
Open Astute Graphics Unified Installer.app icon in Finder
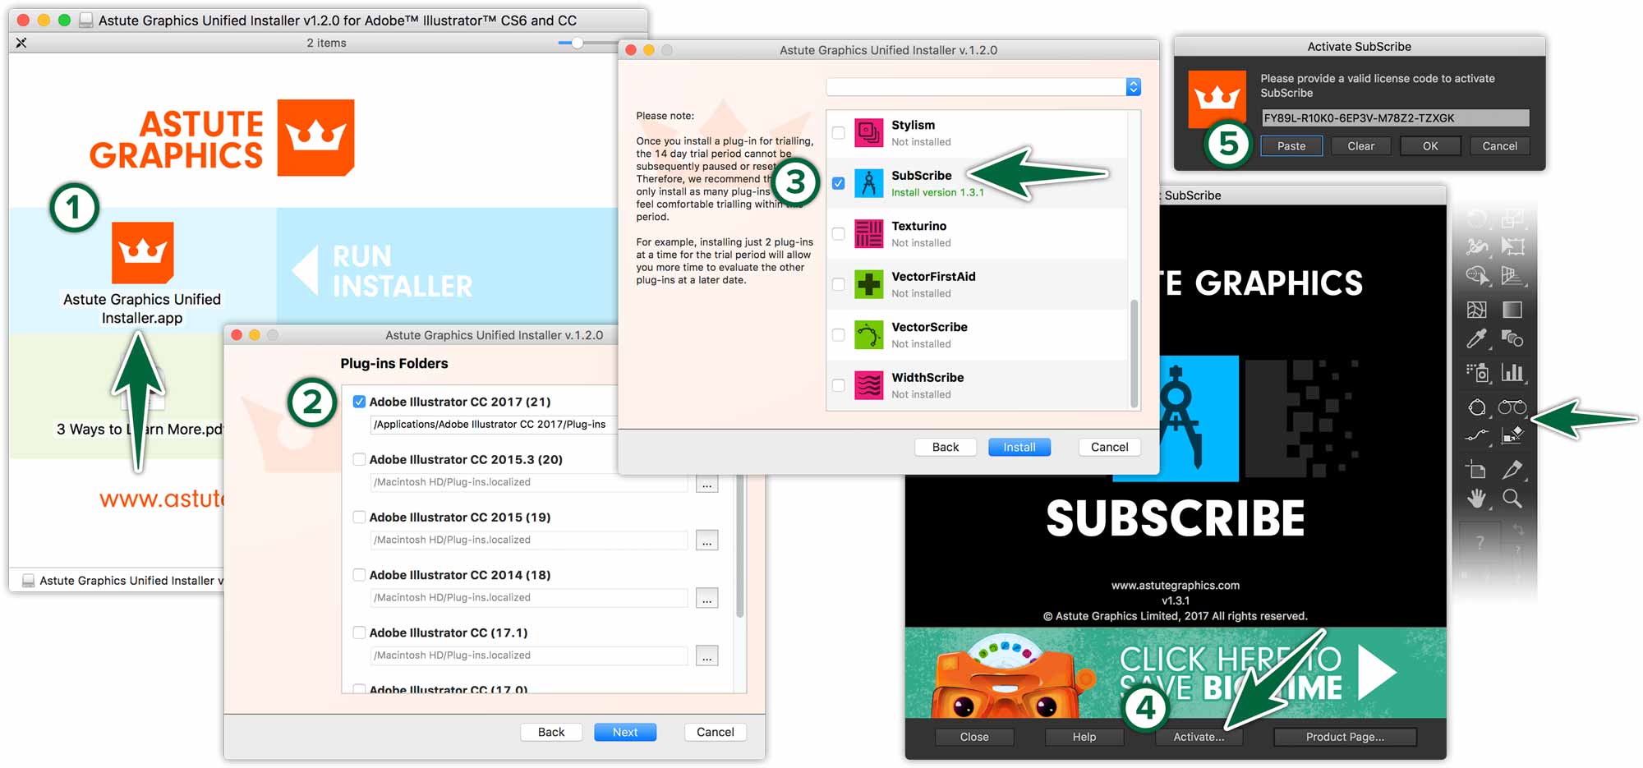click(142, 252)
